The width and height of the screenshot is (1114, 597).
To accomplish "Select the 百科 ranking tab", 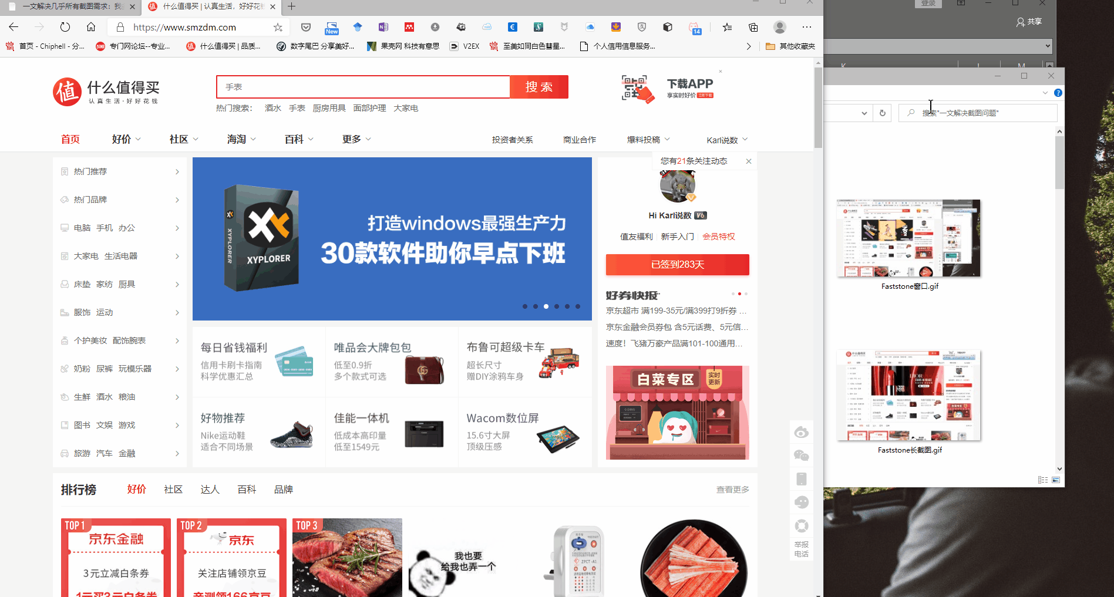I will click(247, 490).
